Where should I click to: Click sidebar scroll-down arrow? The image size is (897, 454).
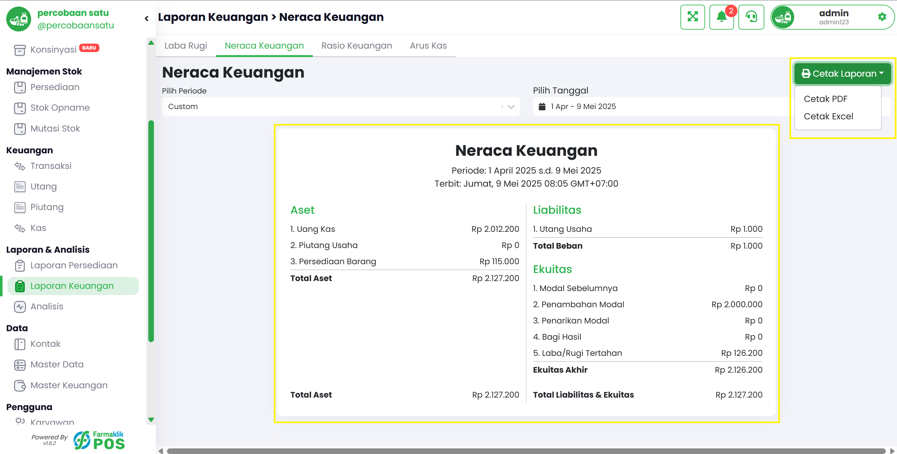coord(151,420)
